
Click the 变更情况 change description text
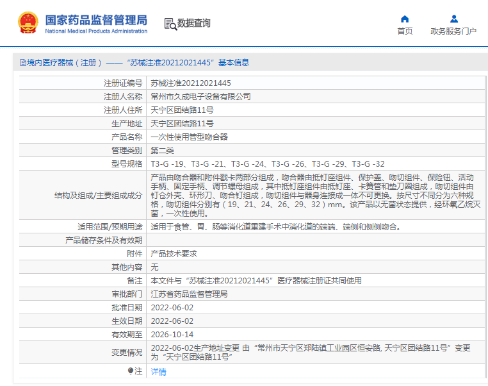311,353
